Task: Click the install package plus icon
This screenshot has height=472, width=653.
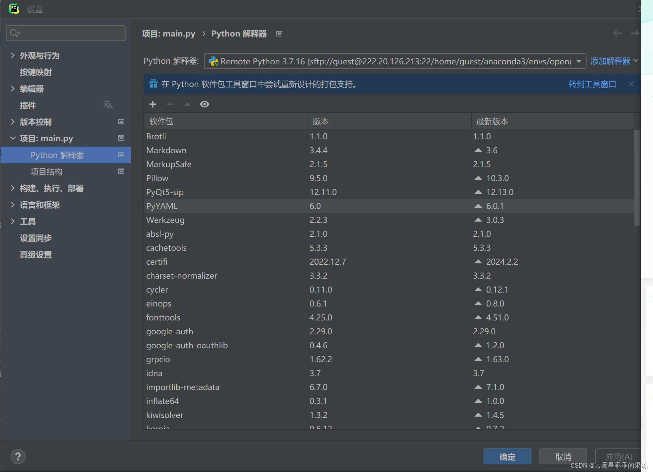Action: point(153,104)
